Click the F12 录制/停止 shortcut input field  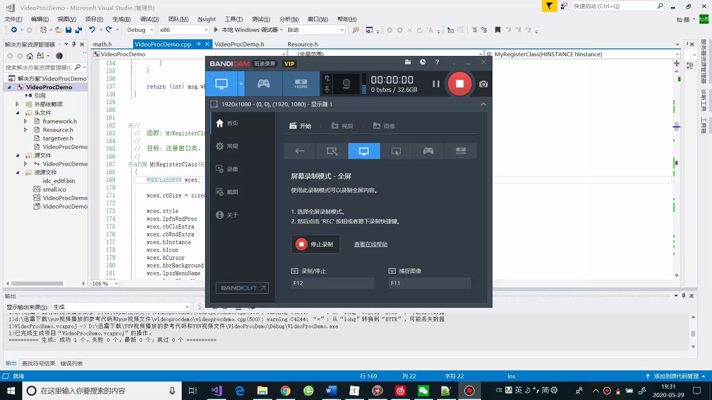pos(333,283)
